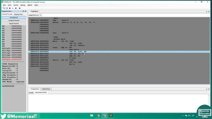Image resolution: width=212 pixels, height=119 pixels.
Task: Click the 0x200000df CPSR value
Action: [8, 86]
